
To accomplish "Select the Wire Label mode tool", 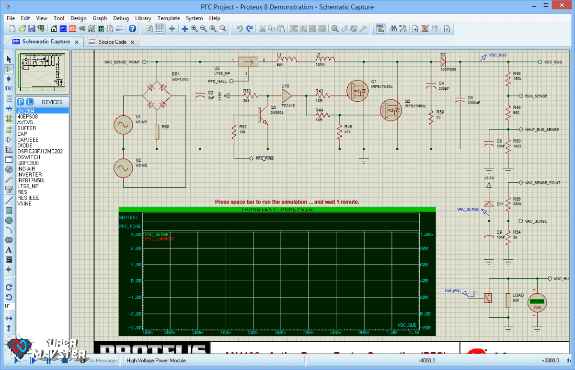I will click(x=9, y=88).
